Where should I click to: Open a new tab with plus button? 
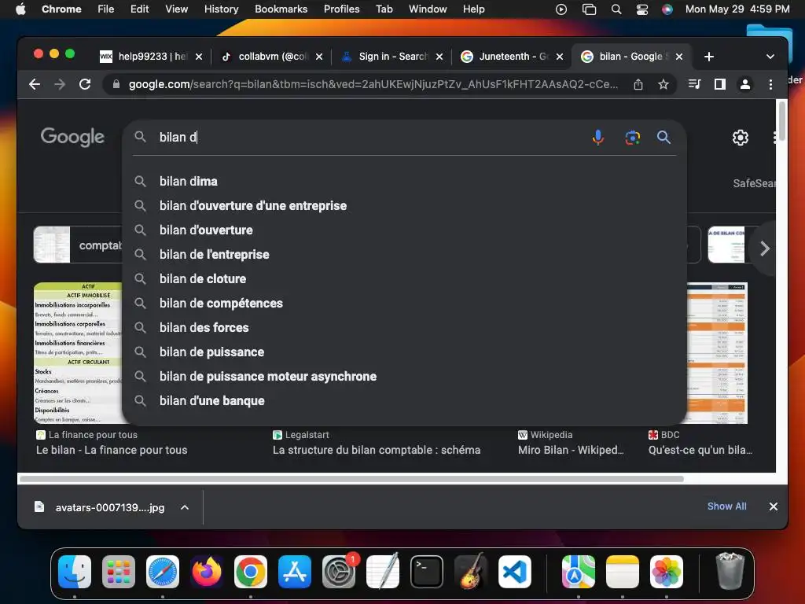(708, 57)
